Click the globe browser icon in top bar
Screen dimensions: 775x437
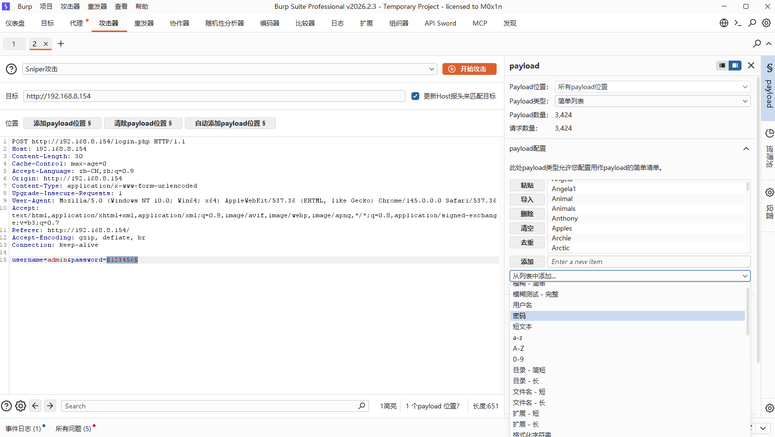[x=724, y=23]
